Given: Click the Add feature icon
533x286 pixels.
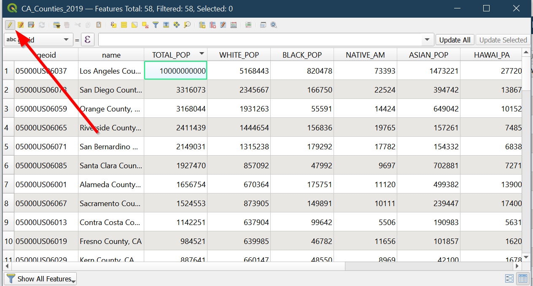Looking at the screenshot, I should point(57,25).
